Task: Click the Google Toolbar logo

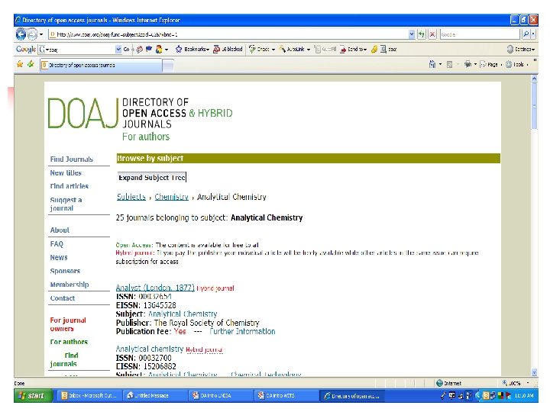Action: coord(26,49)
